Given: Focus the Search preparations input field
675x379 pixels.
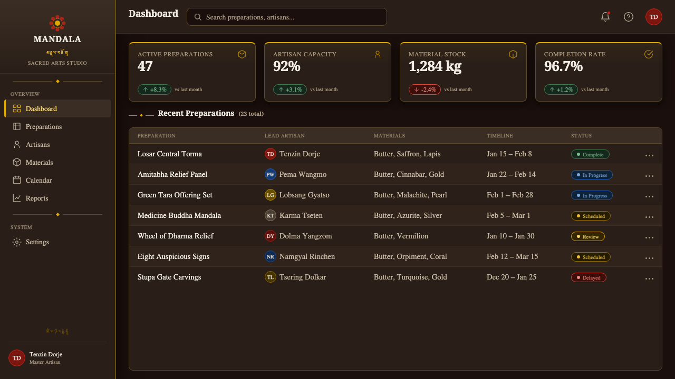Looking at the screenshot, I should 287,17.
